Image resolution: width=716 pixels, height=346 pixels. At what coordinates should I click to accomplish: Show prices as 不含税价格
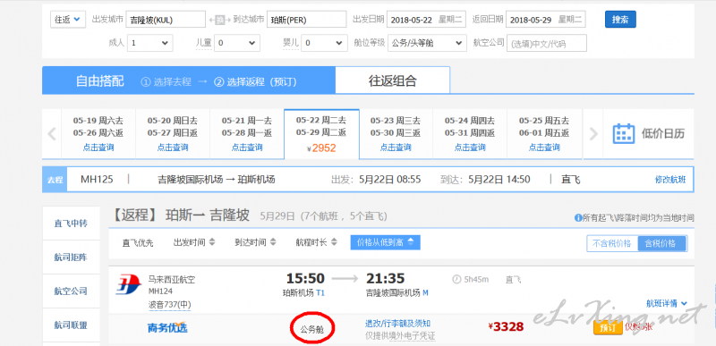612,243
